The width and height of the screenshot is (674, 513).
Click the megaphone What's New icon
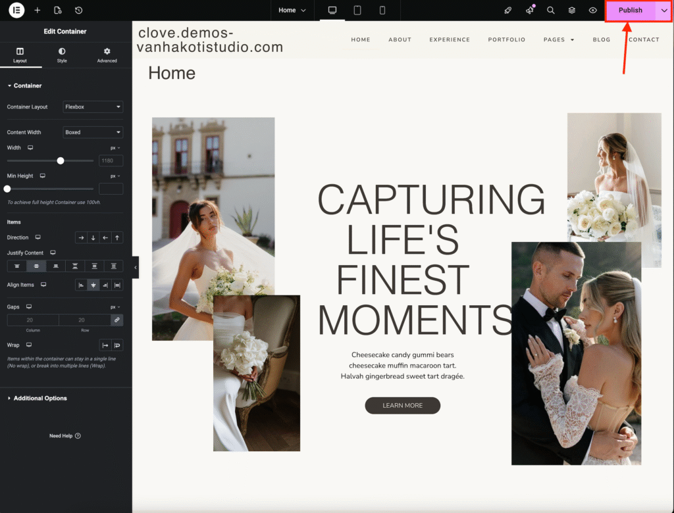coord(530,10)
